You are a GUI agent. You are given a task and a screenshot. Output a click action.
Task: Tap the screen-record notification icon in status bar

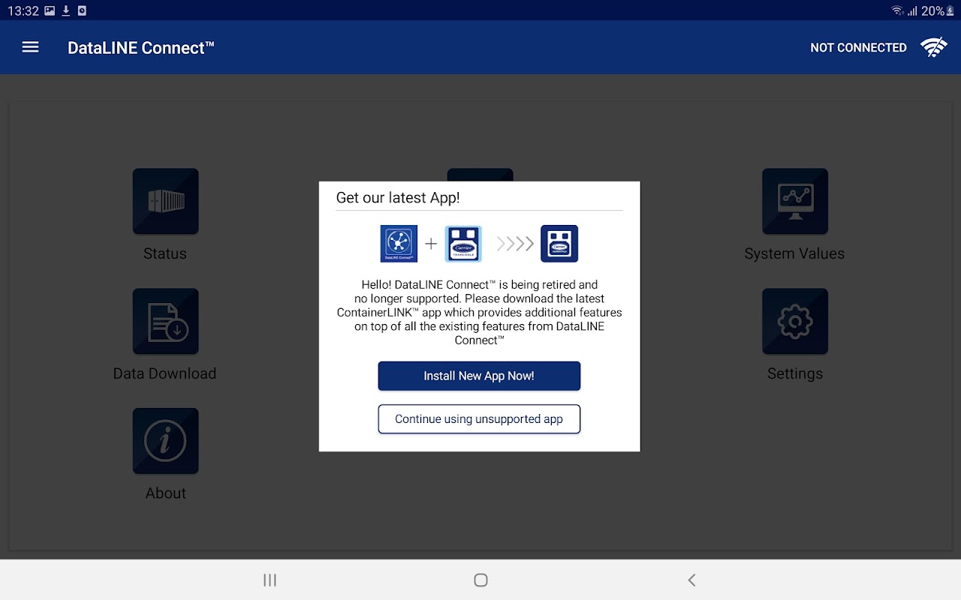point(82,10)
